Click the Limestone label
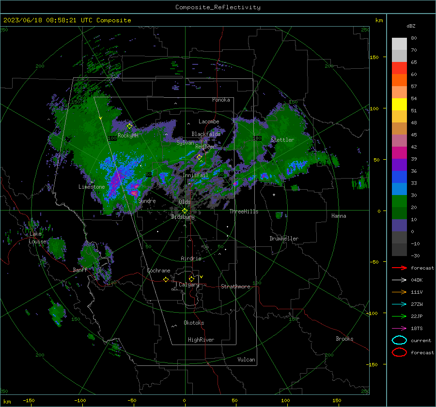 (x=92, y=187)
